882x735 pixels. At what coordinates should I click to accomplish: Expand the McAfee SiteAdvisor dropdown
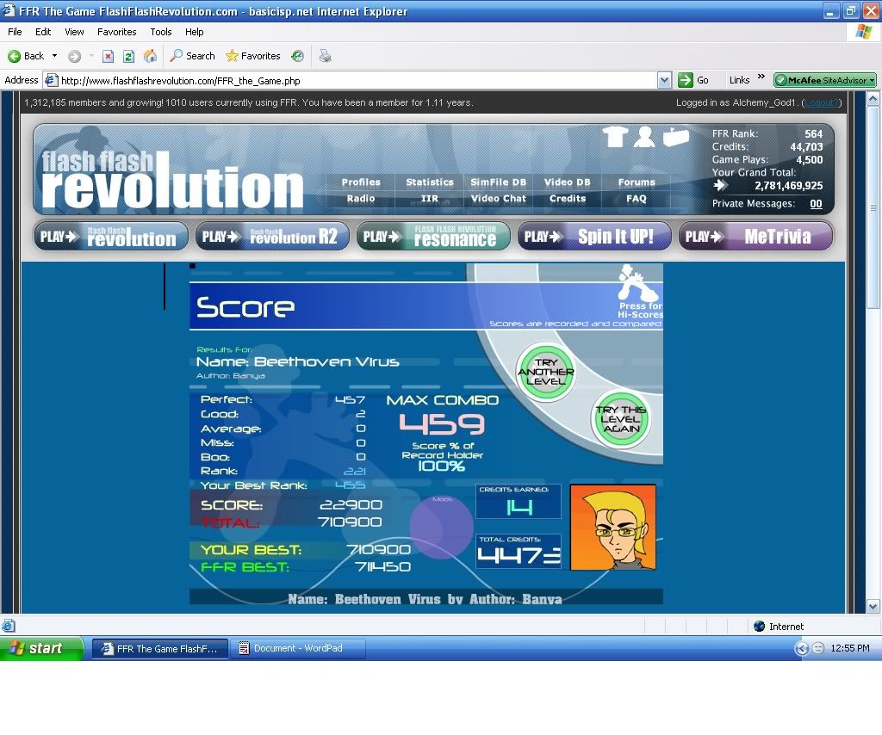872,80
